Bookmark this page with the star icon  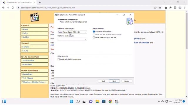click(x=160, y=8)
